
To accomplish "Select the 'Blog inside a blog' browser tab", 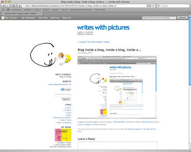I will [22, 13].
